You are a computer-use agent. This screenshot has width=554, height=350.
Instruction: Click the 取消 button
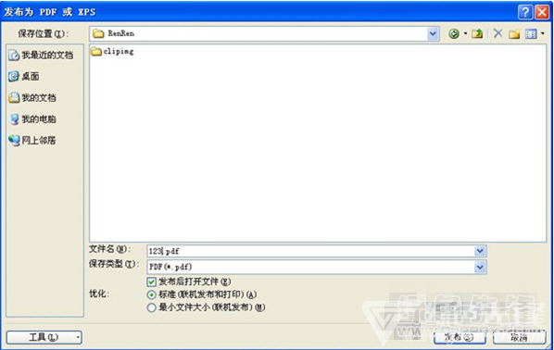click(519, 337)
